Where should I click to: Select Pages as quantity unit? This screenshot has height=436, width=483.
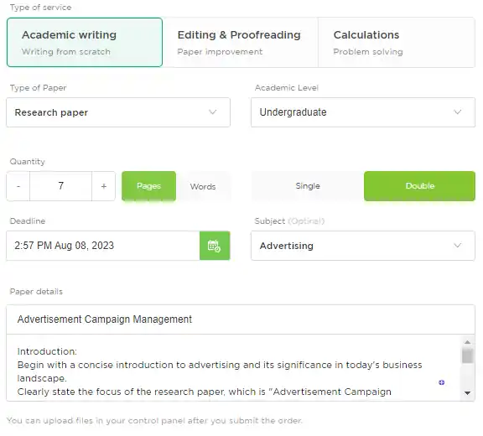click(x=148, y=186)
